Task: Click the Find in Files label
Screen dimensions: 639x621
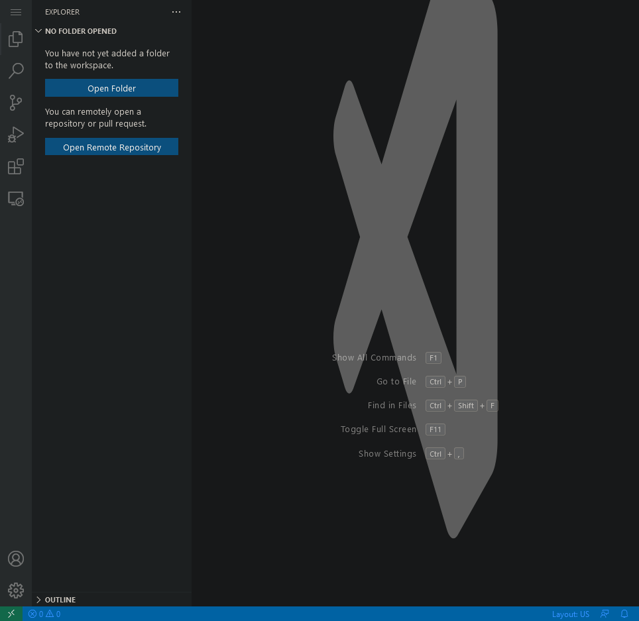Action: [x=392, y=406]
